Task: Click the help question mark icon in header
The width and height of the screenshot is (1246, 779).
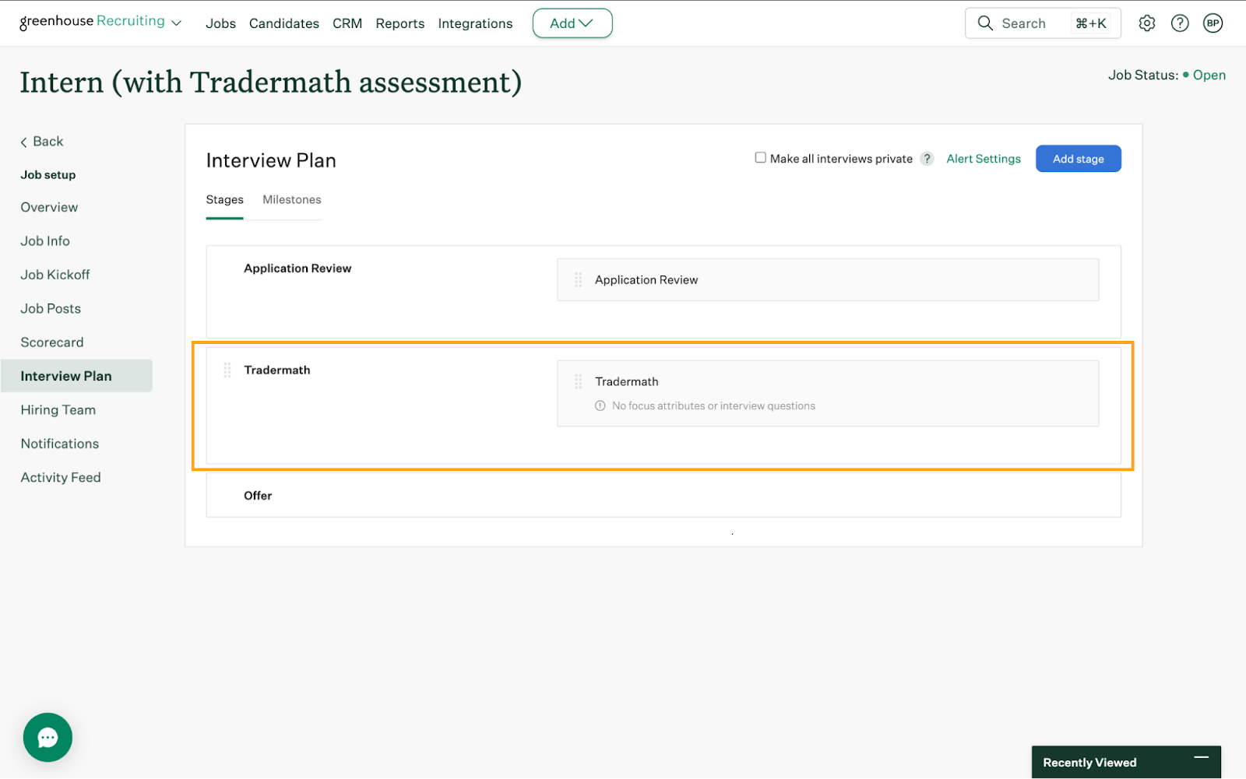Action: tap(1180, 23)
